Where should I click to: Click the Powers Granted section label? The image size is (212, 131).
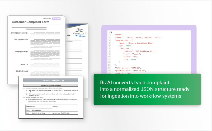[x=21, y=52]
